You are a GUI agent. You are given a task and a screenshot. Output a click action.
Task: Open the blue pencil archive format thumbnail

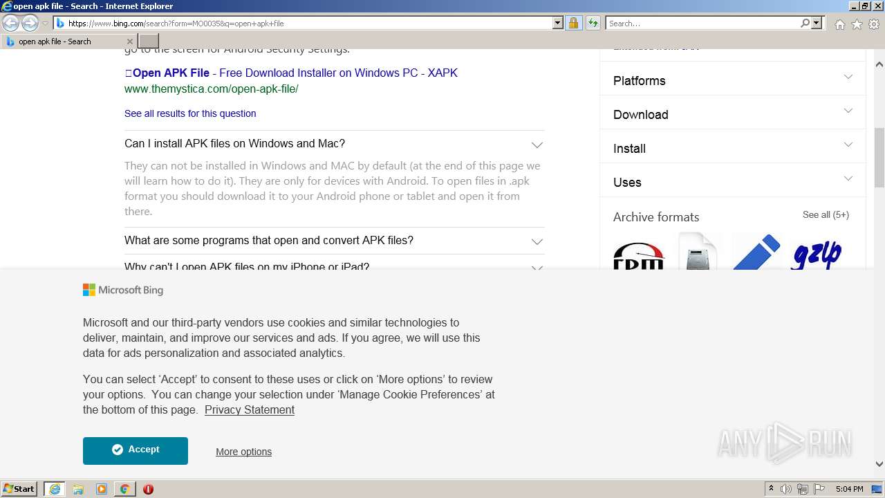tap(756, 252)
